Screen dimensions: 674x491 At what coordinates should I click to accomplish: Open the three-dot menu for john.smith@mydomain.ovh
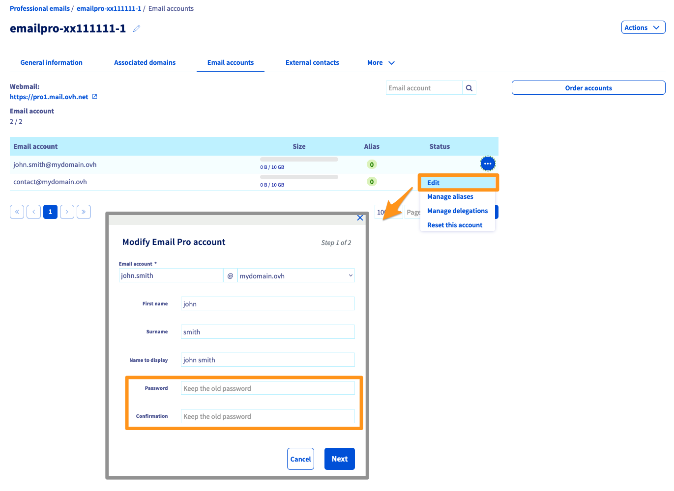coord(487,164)
